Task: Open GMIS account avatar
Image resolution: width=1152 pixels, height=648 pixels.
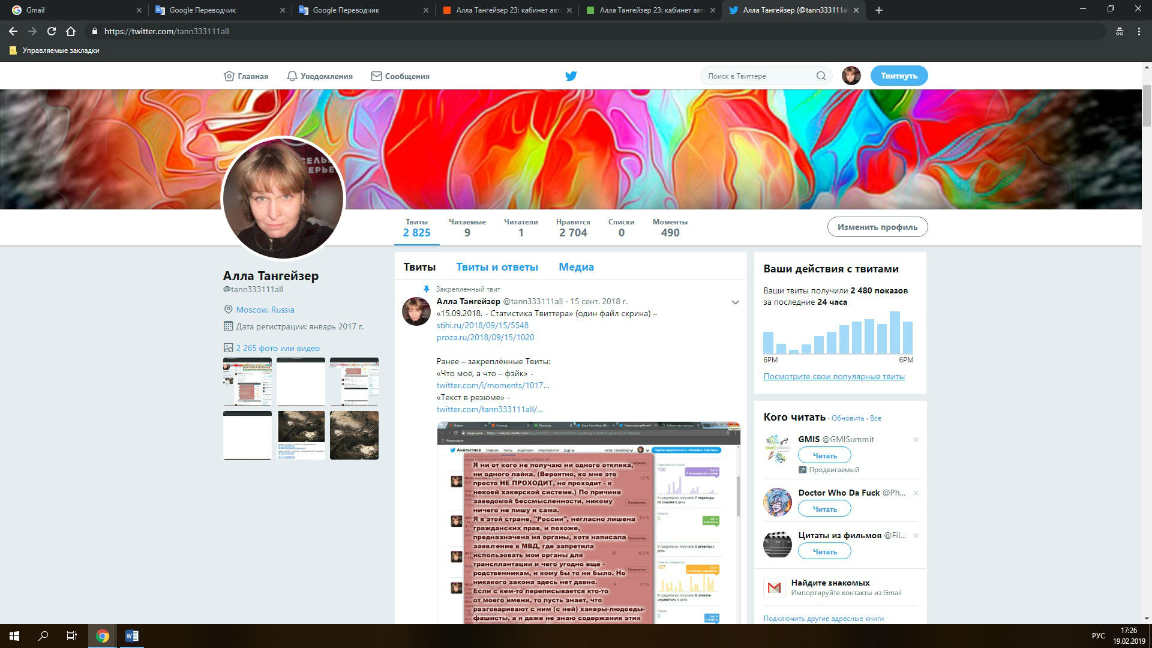Action: click(778, 449)
